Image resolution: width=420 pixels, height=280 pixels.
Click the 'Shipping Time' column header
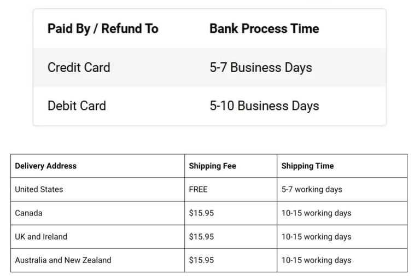[x=342, y=166]
